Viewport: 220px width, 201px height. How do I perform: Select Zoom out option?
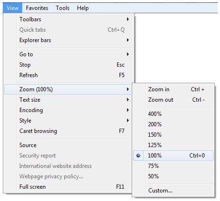click(x=173, y=100)
